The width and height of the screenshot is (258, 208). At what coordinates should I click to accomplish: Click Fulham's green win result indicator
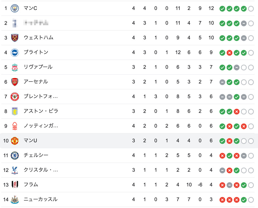tap(244, 185)
